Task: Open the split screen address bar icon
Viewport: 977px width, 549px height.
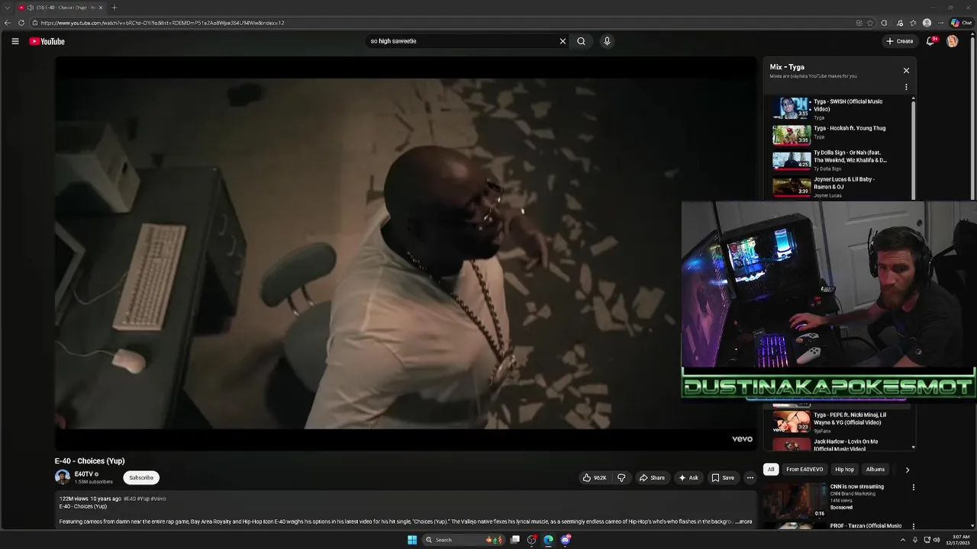Action: click(x=859, y=23)
